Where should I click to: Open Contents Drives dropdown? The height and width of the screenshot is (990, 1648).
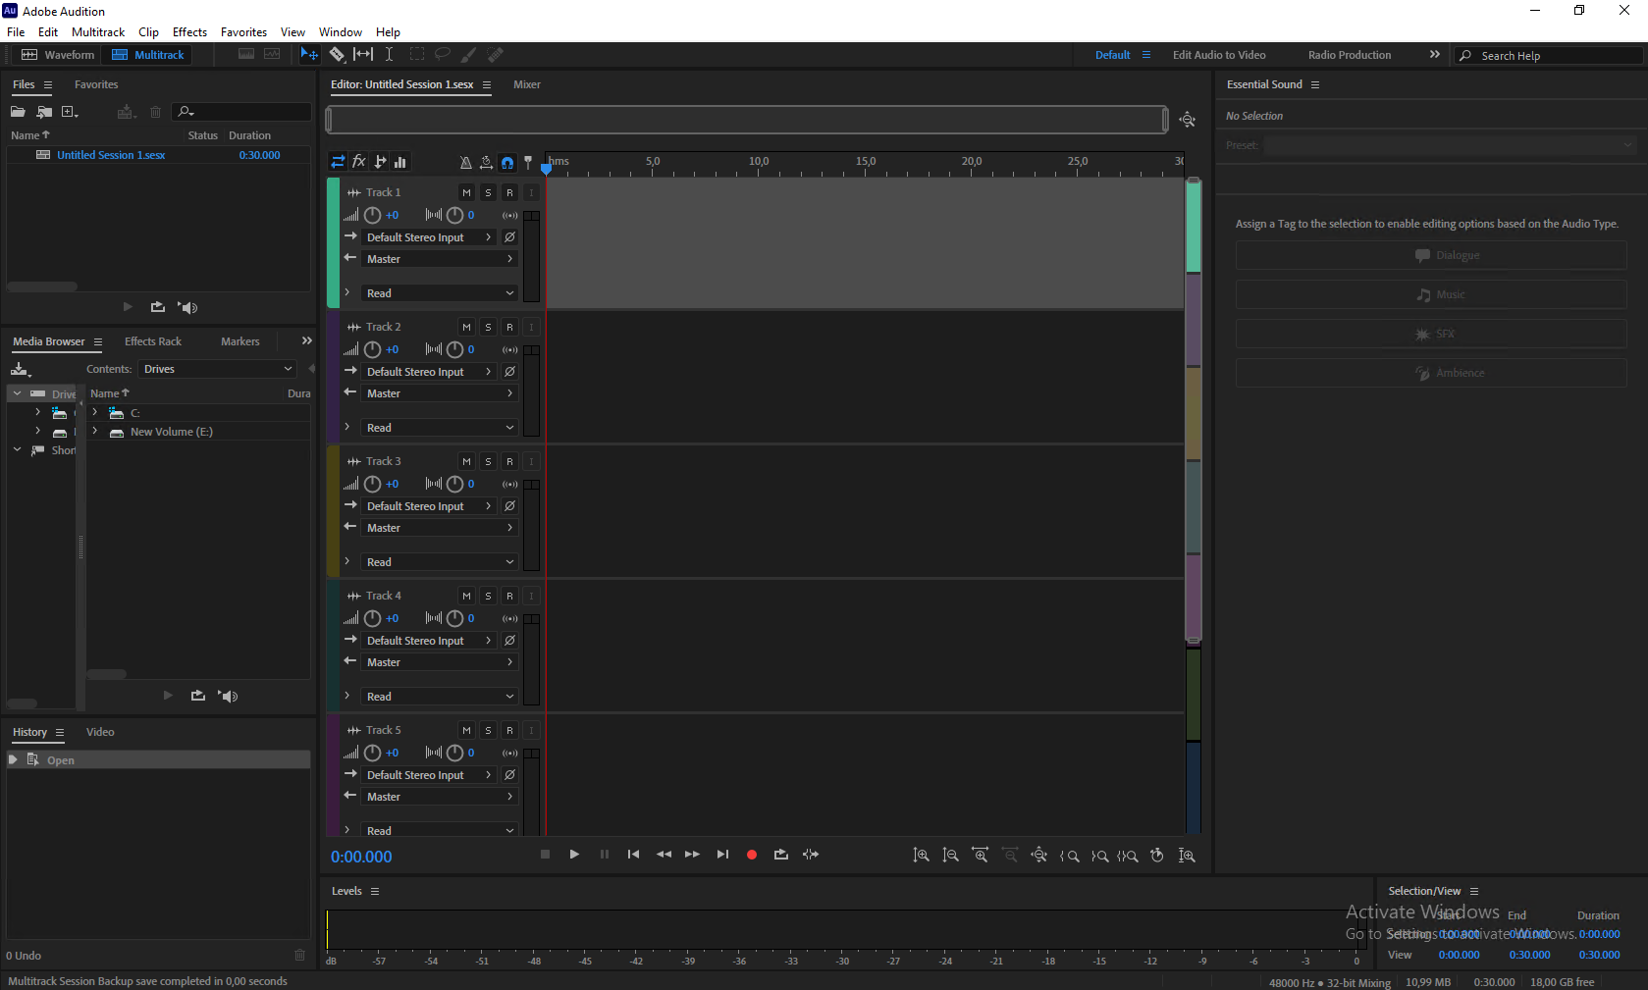[217, 369]
